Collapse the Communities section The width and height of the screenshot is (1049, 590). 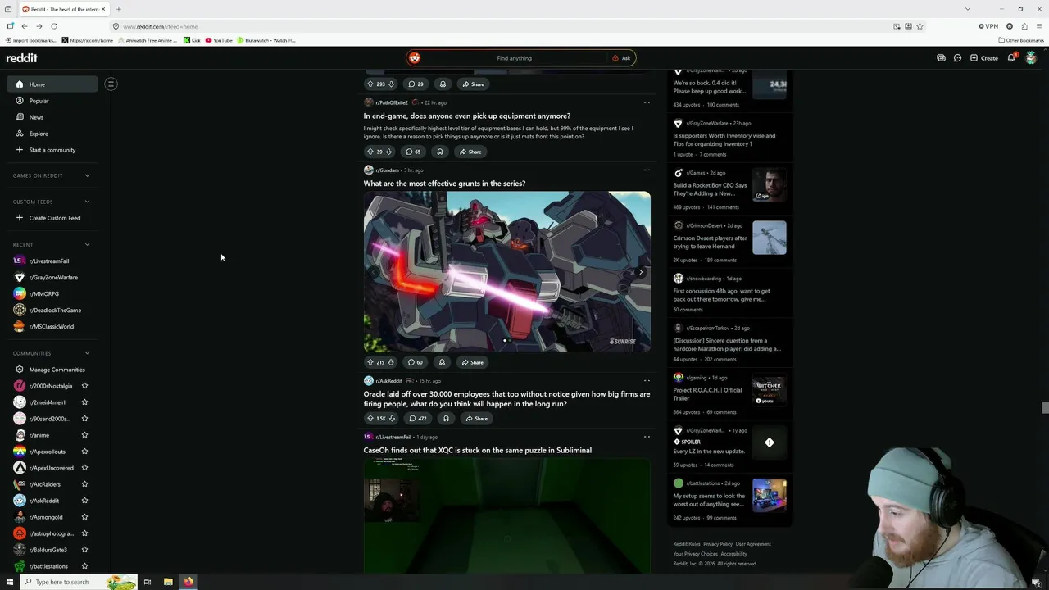tap(87, 353)
